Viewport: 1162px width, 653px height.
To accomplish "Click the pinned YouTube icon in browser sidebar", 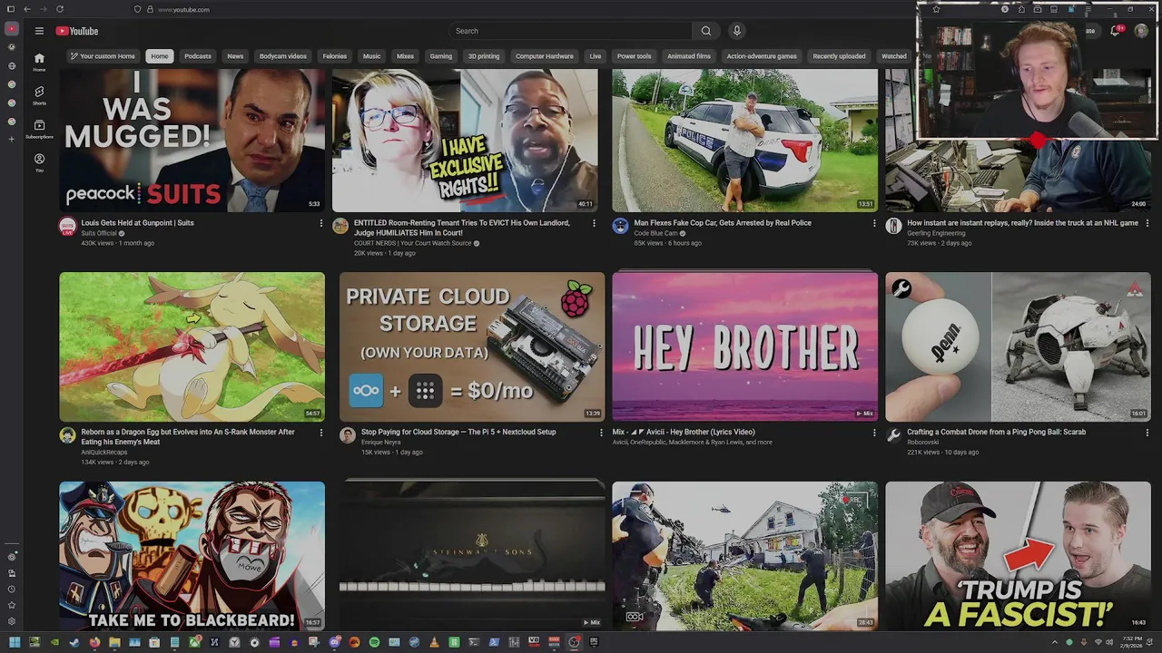I will 12,29.
